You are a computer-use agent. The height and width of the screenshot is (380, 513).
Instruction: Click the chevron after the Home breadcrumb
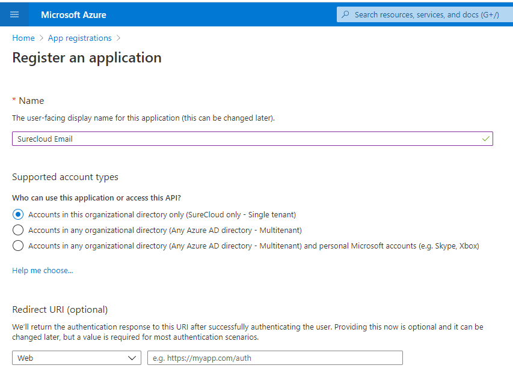(x=41, y=38)
